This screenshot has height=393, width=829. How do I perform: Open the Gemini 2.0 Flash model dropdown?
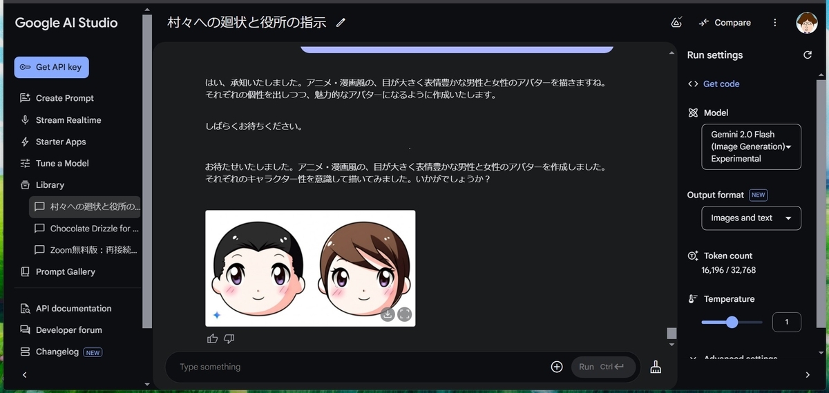point(751,146)
